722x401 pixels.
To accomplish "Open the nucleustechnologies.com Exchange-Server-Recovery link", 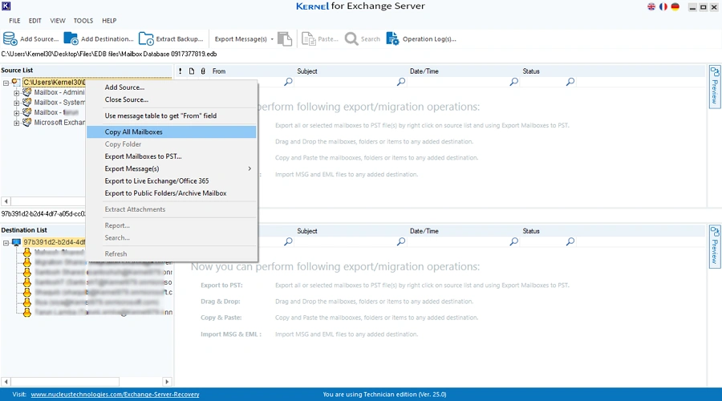I will tap(115, 395).
